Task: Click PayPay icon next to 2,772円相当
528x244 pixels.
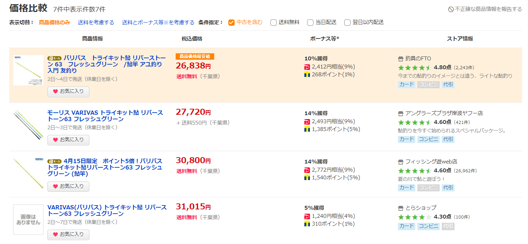Action: (307, 170)
